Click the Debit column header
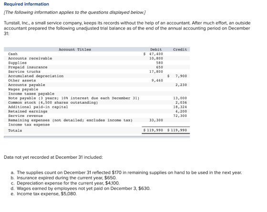The image size is (267, 212). click(x=156, y=49)
